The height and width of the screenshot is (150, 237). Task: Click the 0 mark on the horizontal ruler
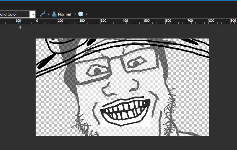click(37, 21)
